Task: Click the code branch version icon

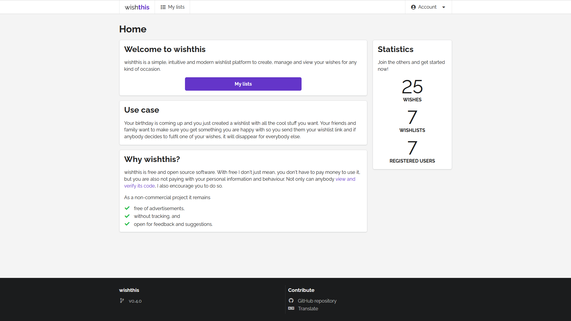Action: point(122,301)
